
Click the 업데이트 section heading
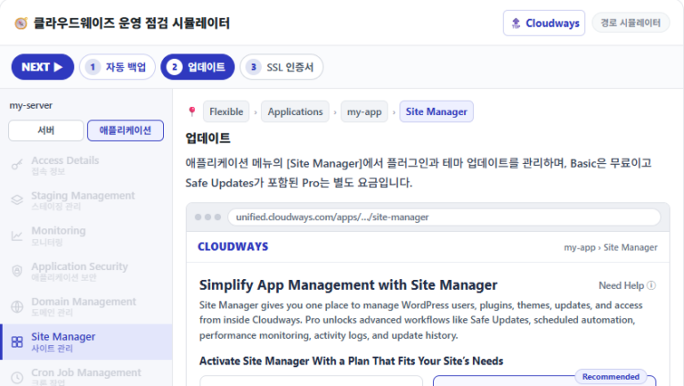click(x=208, y=138)
